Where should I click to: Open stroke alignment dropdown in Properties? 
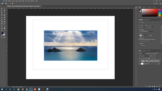[x=151, y=35]
